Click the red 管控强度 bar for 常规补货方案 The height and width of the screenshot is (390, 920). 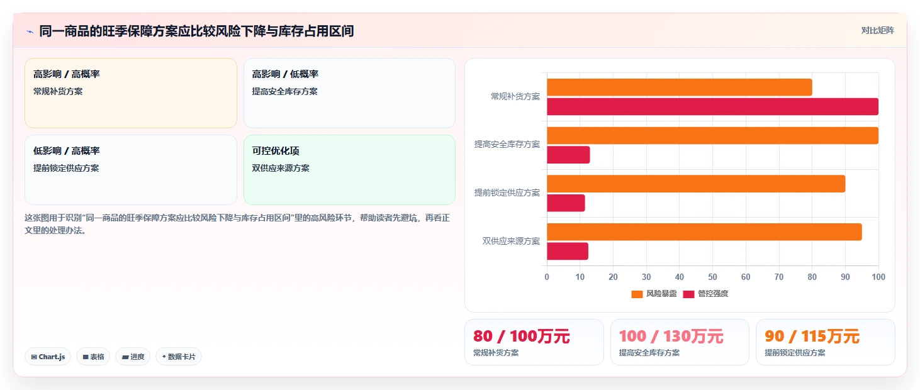pyautogui.click(x=712, y=107)
